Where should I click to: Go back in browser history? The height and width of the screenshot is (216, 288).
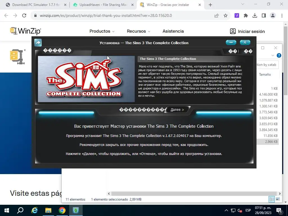point(6,16)
